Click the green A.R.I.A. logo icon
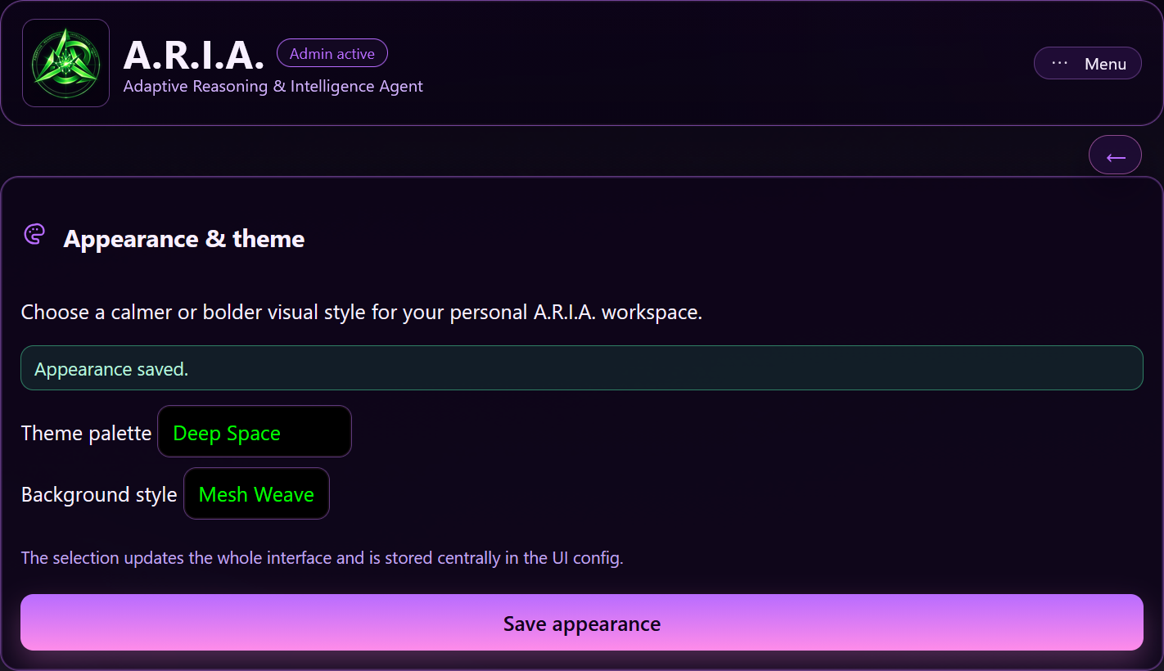The image size is (1164, 671). coord(65,63)
